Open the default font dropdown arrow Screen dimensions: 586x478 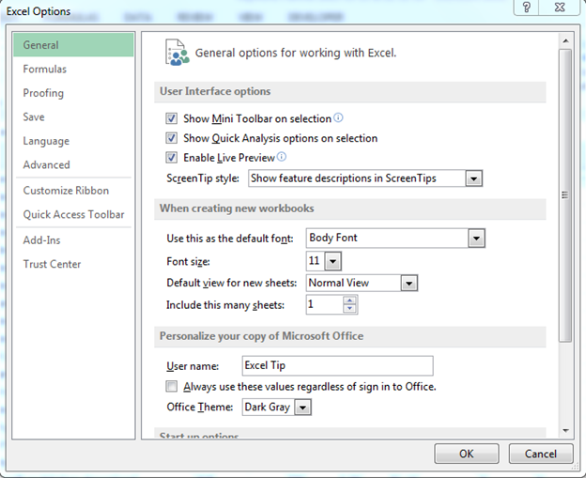coord(476,239)
